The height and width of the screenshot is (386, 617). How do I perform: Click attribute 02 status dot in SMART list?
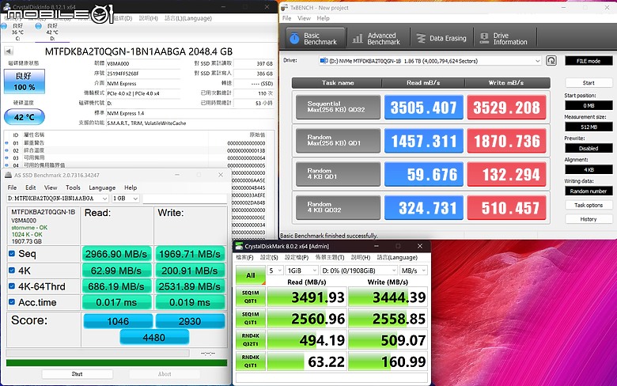6,150
